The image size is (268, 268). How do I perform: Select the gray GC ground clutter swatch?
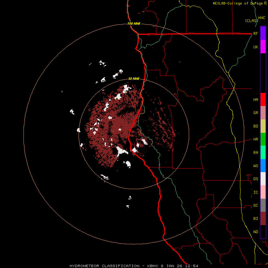coord(263,205)
